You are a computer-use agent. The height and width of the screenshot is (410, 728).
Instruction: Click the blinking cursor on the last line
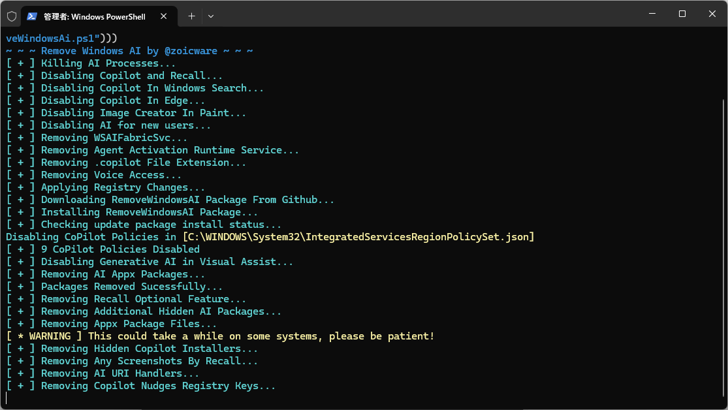click(x=7, y=398)
